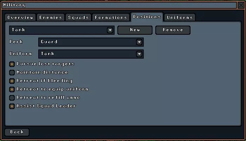Click the Back button
Screen dimensions: 246x141
coord(17,132)
